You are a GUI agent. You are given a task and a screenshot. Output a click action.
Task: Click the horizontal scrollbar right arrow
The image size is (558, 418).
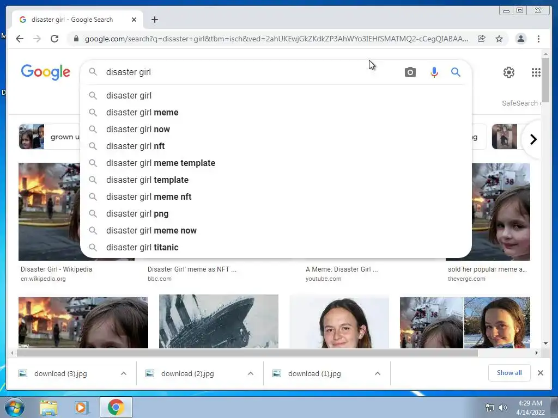click(x=537, y=353)
